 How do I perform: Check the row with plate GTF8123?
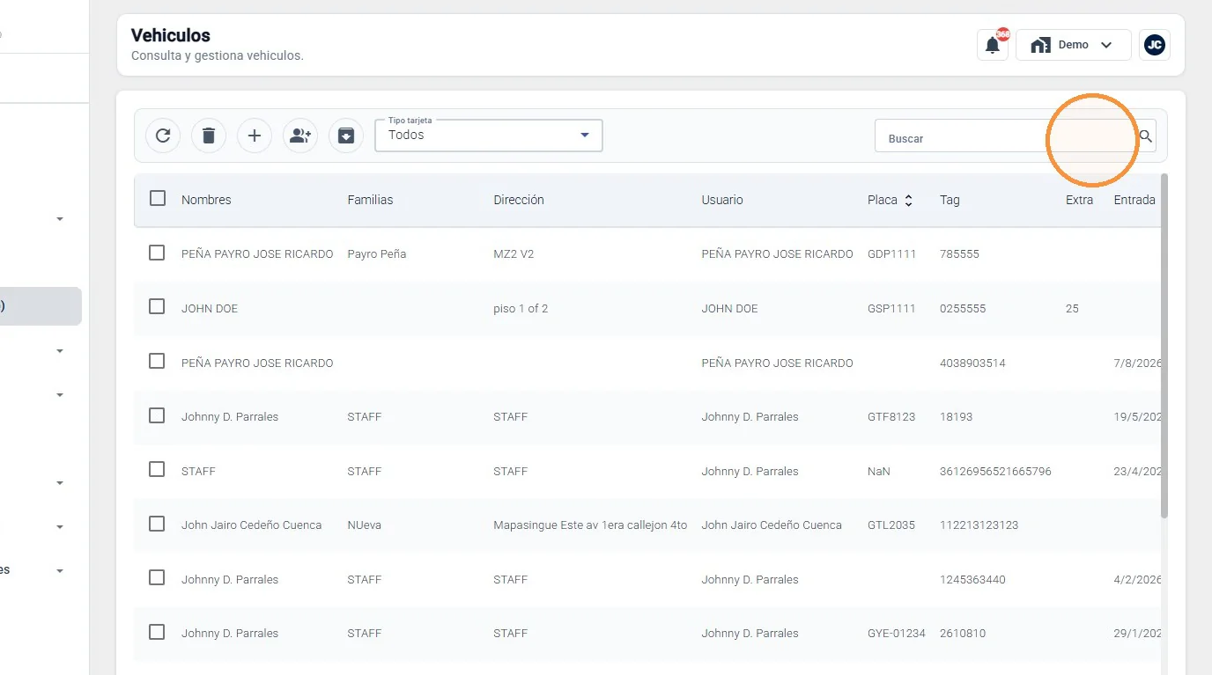coord(157,415)
